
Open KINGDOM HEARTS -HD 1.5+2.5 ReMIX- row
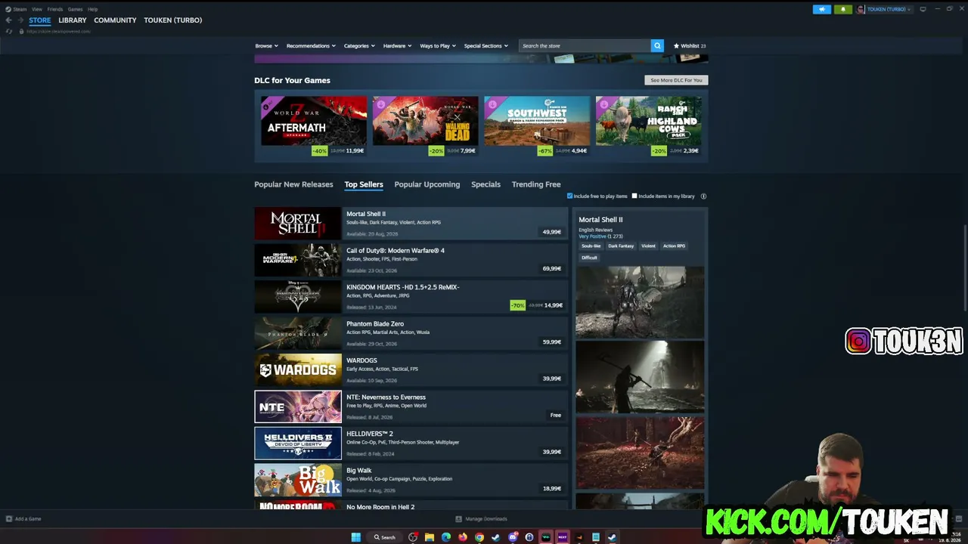[411, 296]
